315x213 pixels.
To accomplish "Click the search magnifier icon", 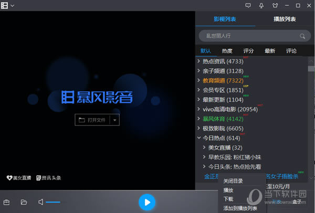I will click(302, 36).
